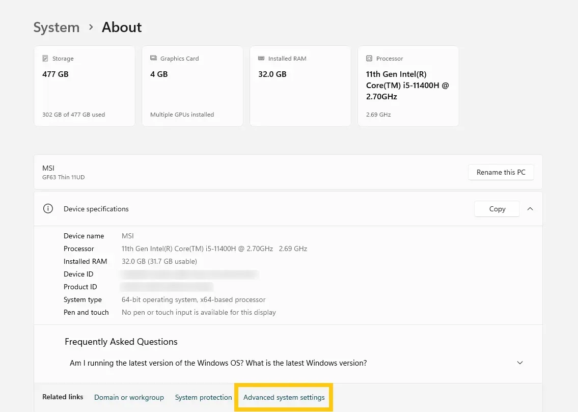578x412 pixels.
Task: Click the Storage drive icon
Action: click(45, 58)
